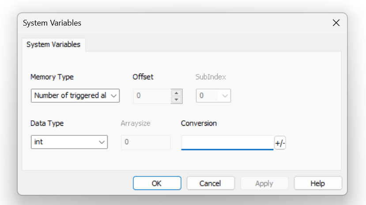This screenshot has height=205, width=366.
Task: Click the Apply button
Action: [x=264, y=183]
